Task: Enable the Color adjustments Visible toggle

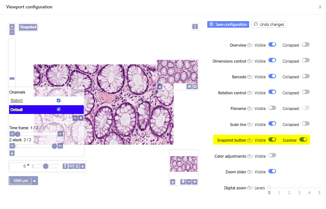Action: pyautogui.click(x=272, y=155)
